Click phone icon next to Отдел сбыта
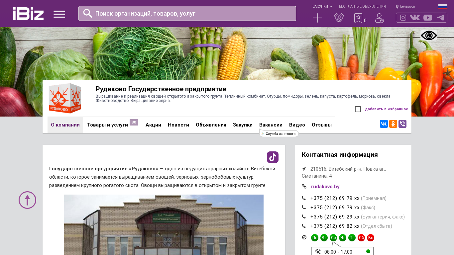The image size is (454, 255). coord(304,226)
